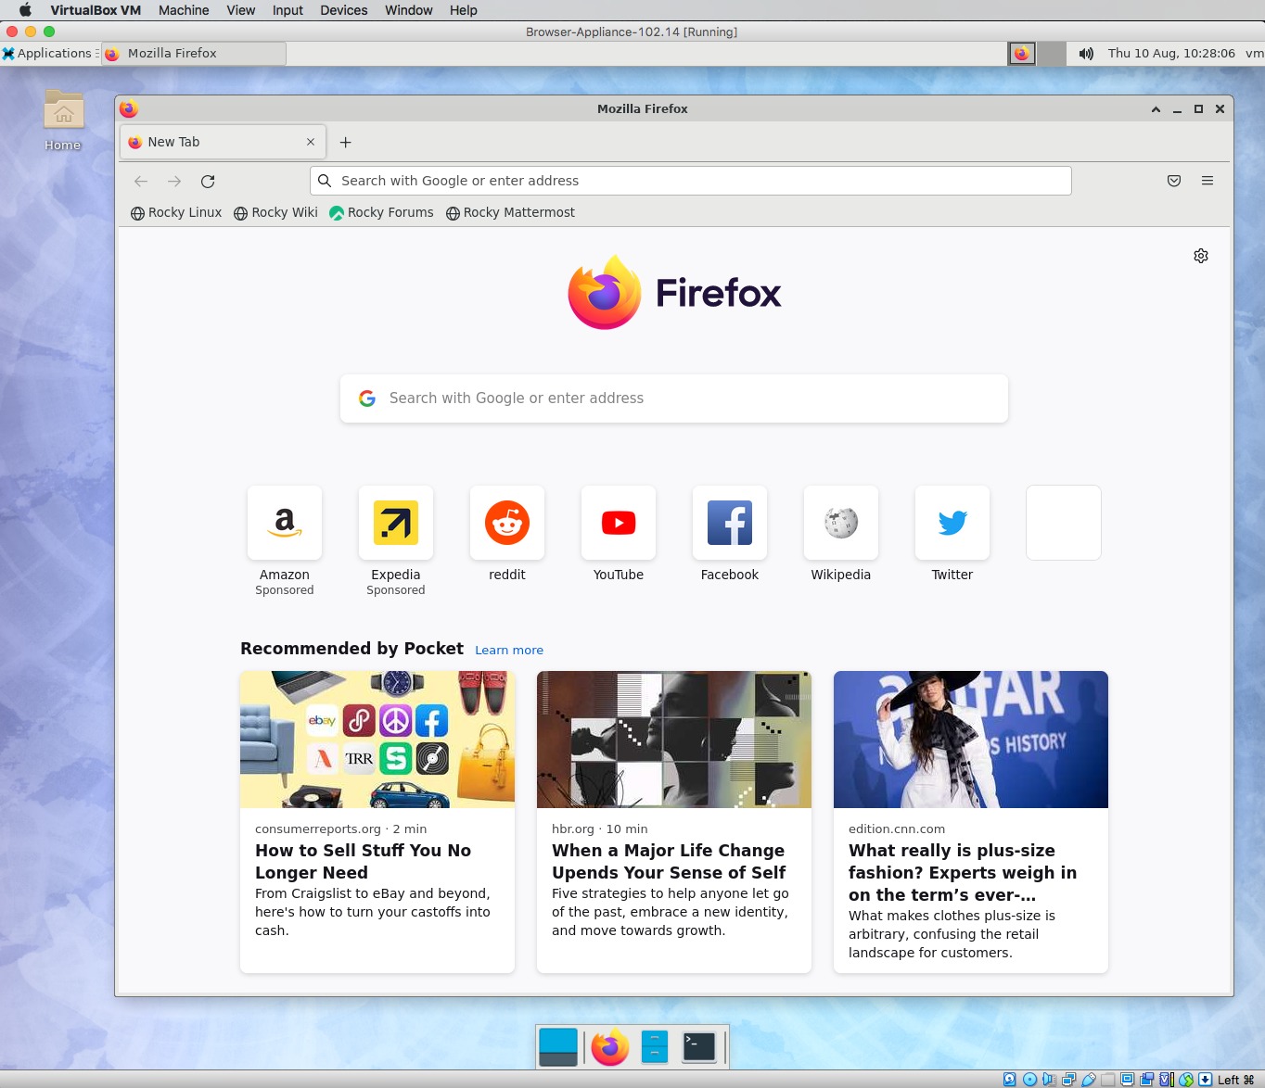Open the Amazon sponsored shortcut
The width and height of the screenshot is (1265, 1088).
pos(285,523)
